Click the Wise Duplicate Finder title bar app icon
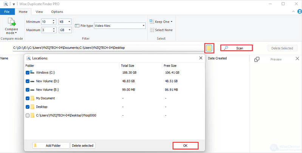This screenshot has height=153, width=302. [x=6, y=4]
